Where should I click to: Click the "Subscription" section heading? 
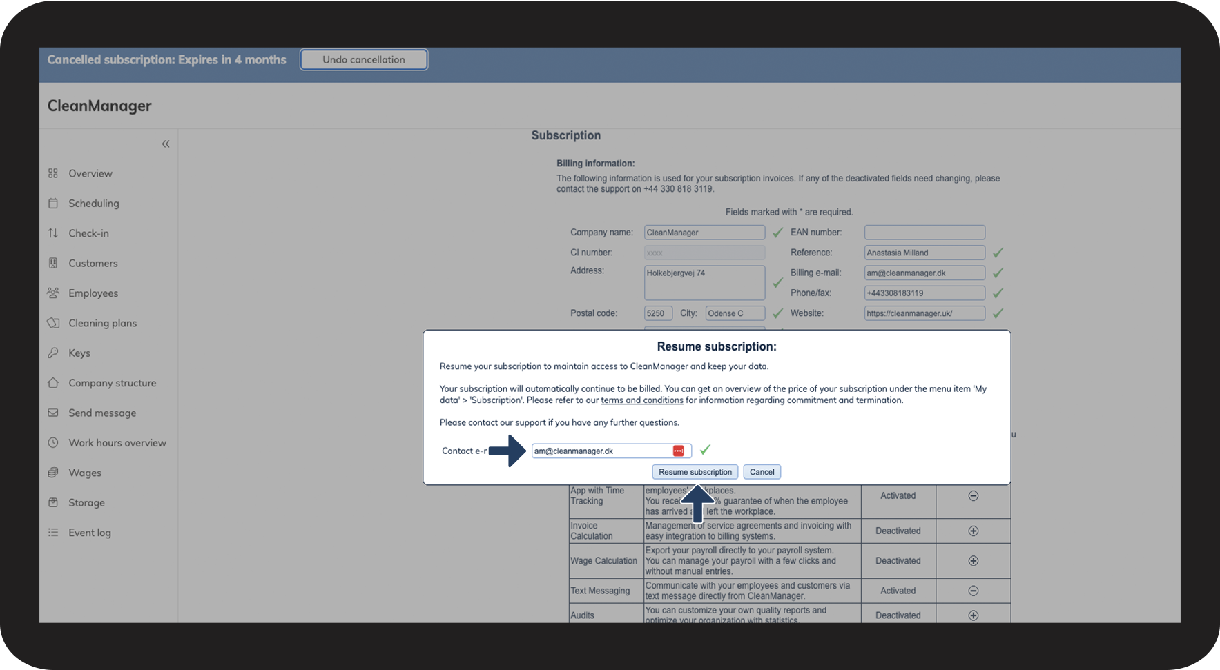[x=566, y=135]
